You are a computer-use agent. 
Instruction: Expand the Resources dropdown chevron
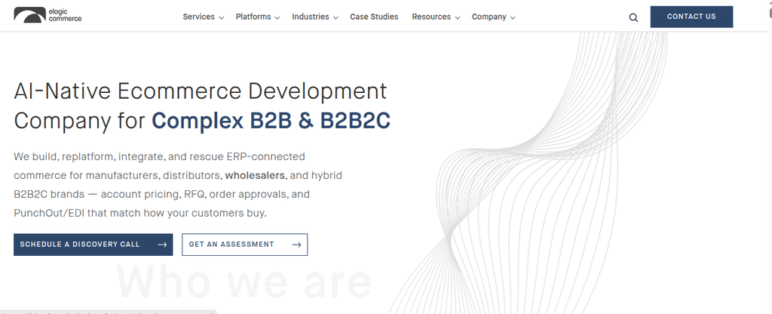pyautogui.click(x=458, y=18)
